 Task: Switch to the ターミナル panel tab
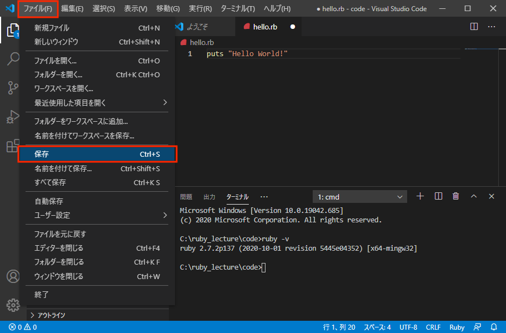(238, 197)
